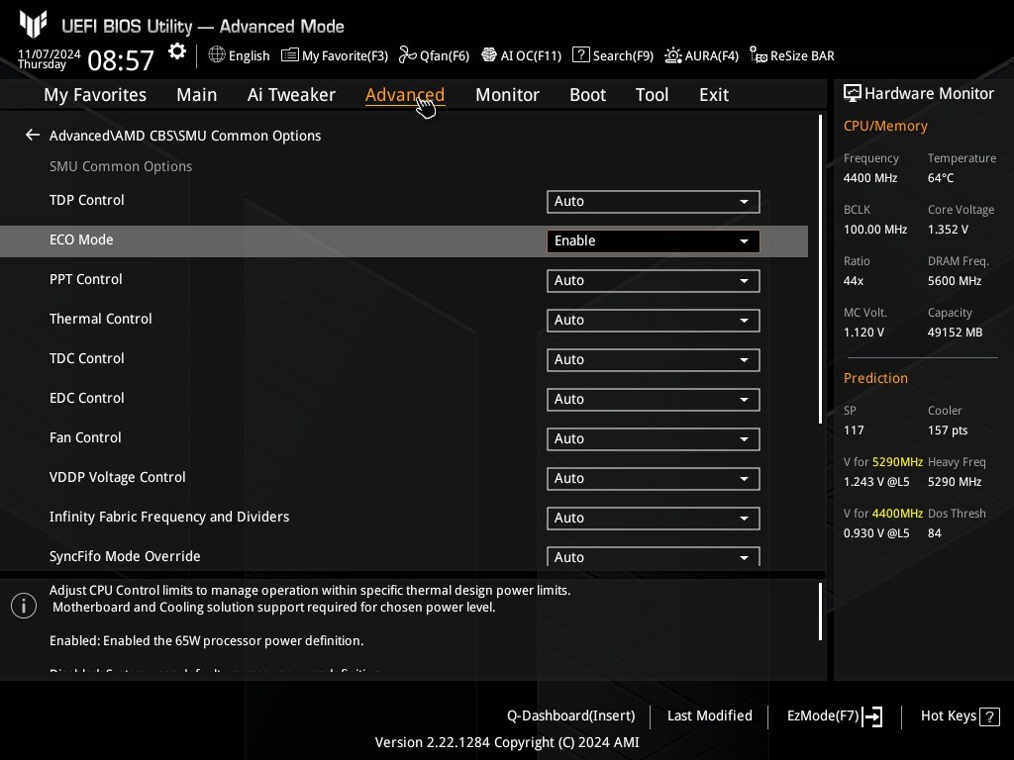Click the back arrow beside breadcrumb path

point(33,136)
